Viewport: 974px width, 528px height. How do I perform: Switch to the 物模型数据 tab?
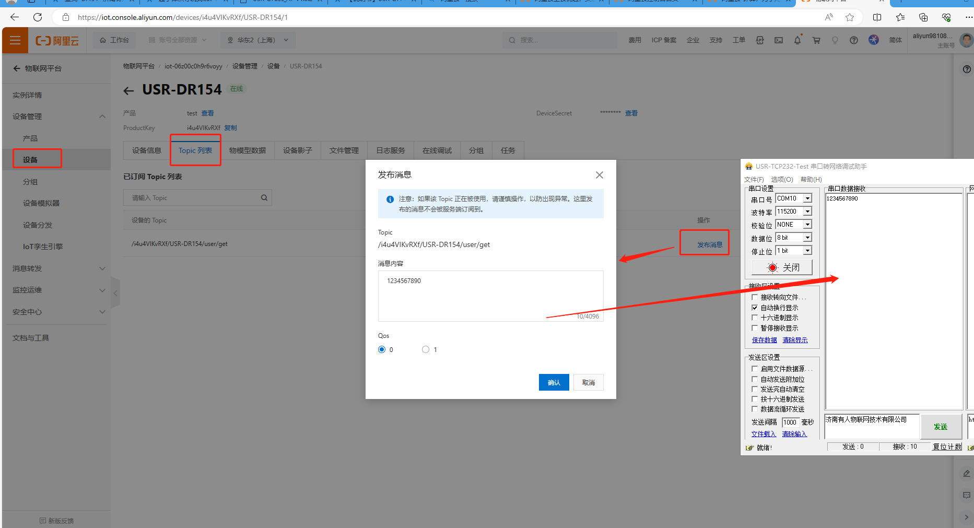[248, 150]
